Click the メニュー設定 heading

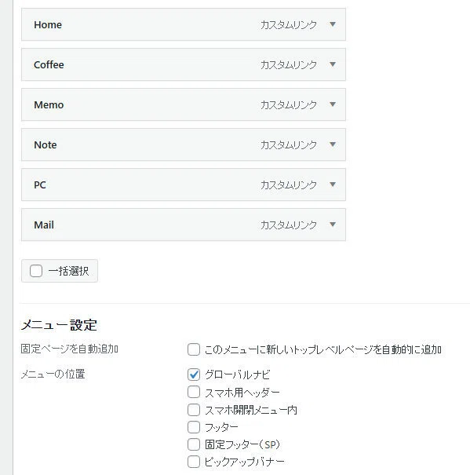pyautogui.click(x=59, y=325)
